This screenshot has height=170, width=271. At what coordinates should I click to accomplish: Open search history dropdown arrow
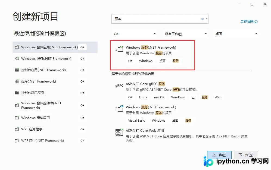click(x=207, y=19)
